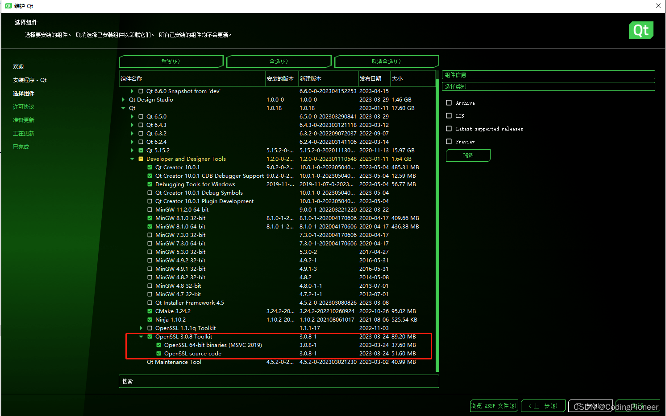Sort by 组件名称 column header
Screen dimensions: 666x416
192,79
